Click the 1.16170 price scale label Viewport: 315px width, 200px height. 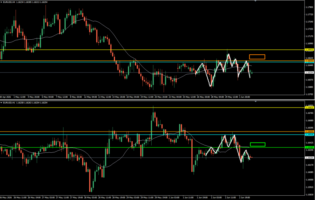tap(309, 165)
